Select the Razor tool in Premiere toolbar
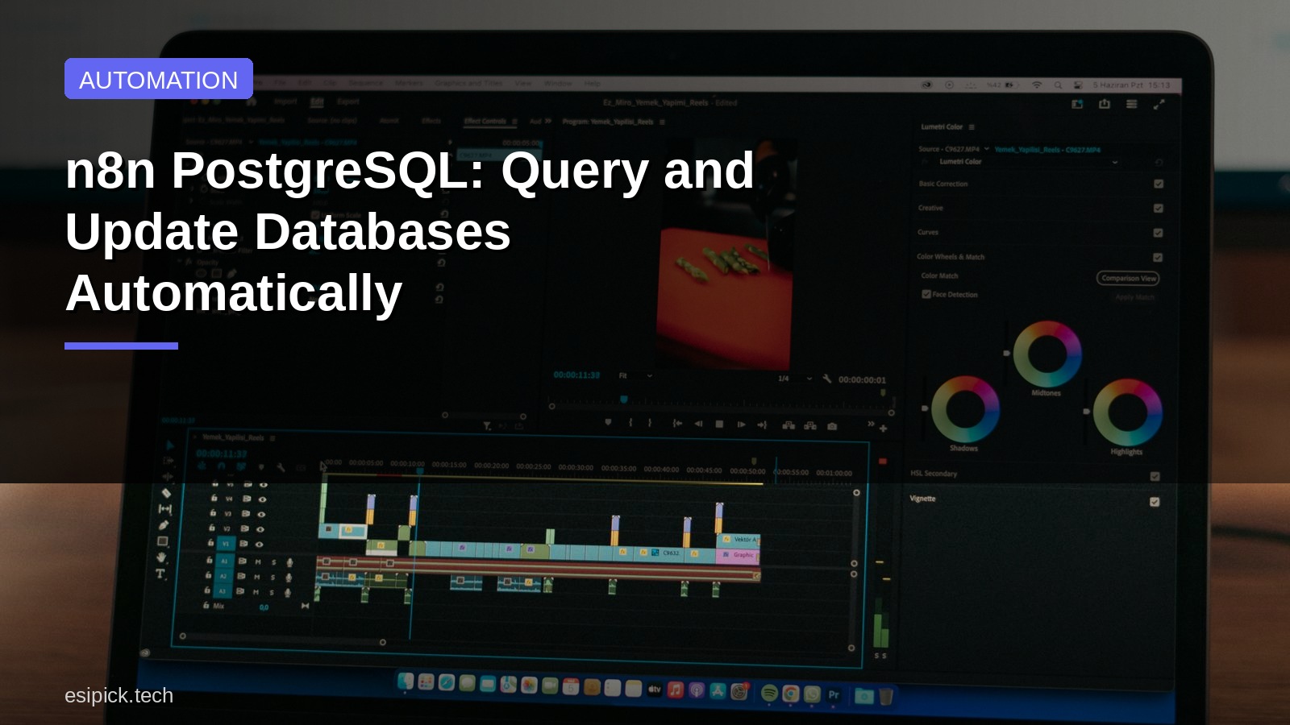 tap(166, 493)
